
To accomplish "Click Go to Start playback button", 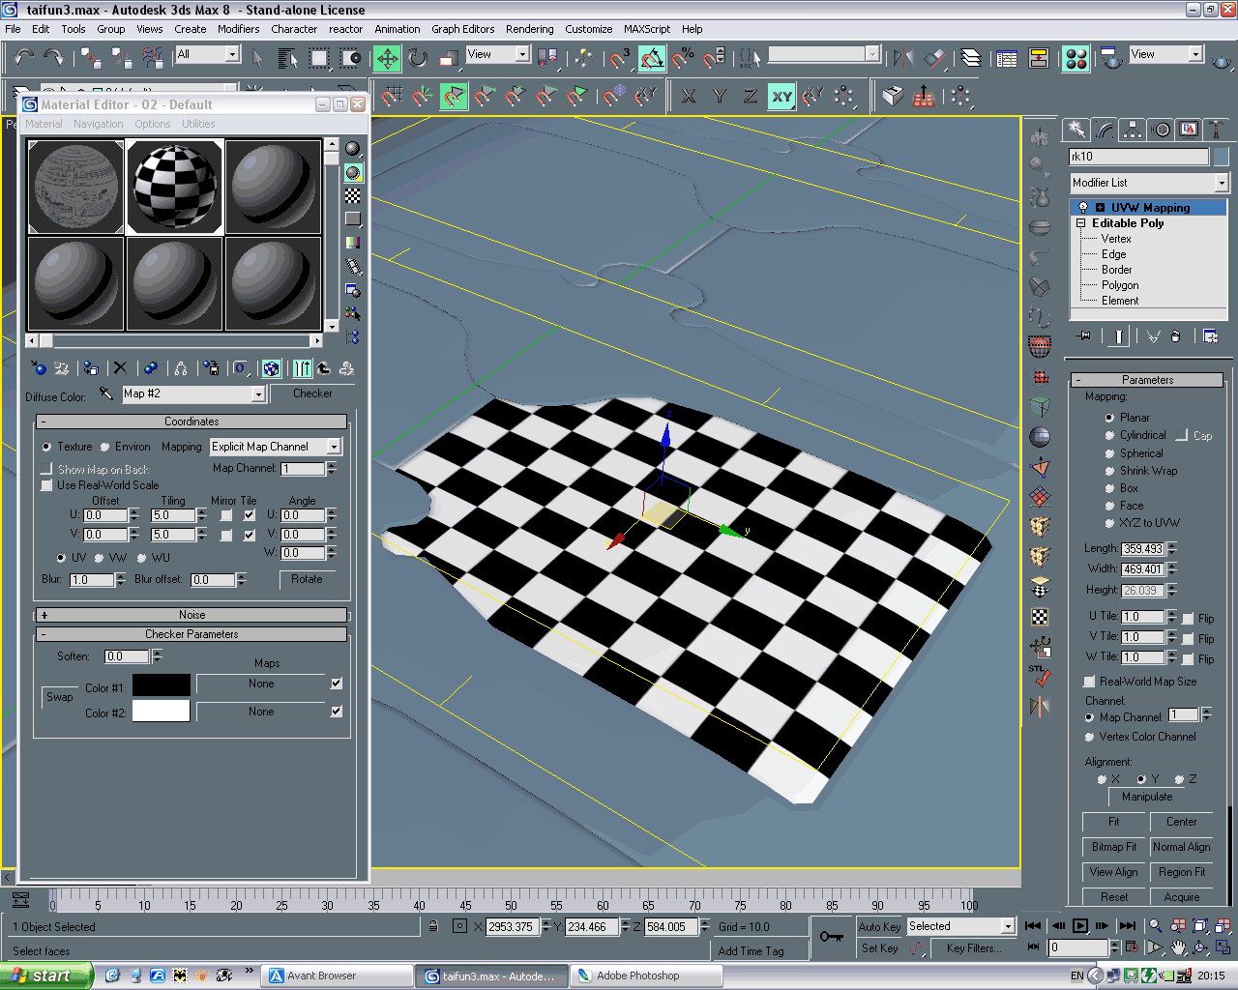I will pyautogui.click(x=1033, y=925).
